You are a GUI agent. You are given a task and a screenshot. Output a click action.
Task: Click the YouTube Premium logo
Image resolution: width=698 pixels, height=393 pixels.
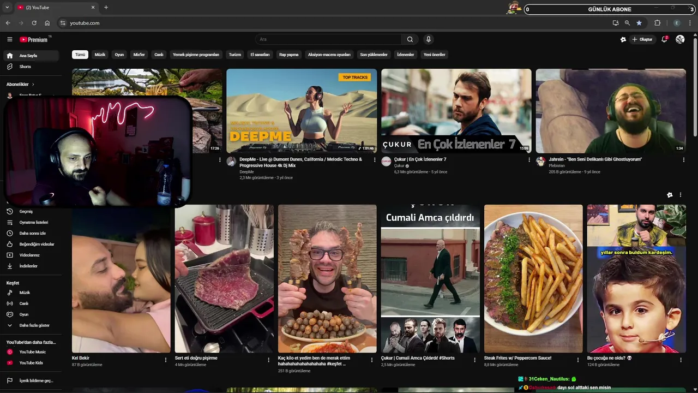click(34, 39)
